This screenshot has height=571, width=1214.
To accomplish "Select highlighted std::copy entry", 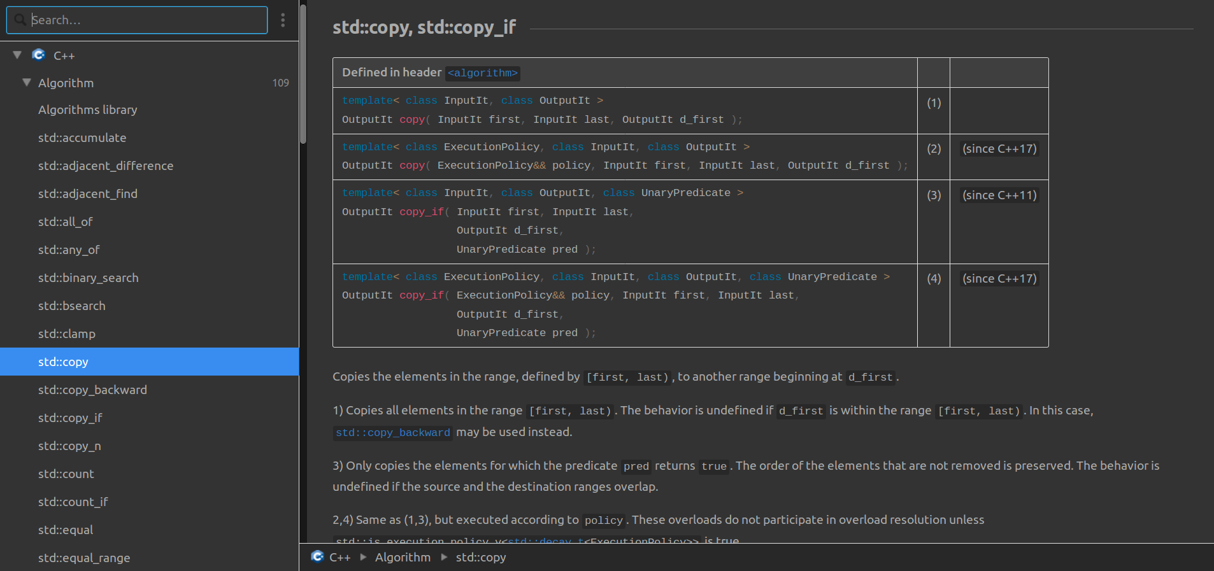I will [x=150, y=362].
